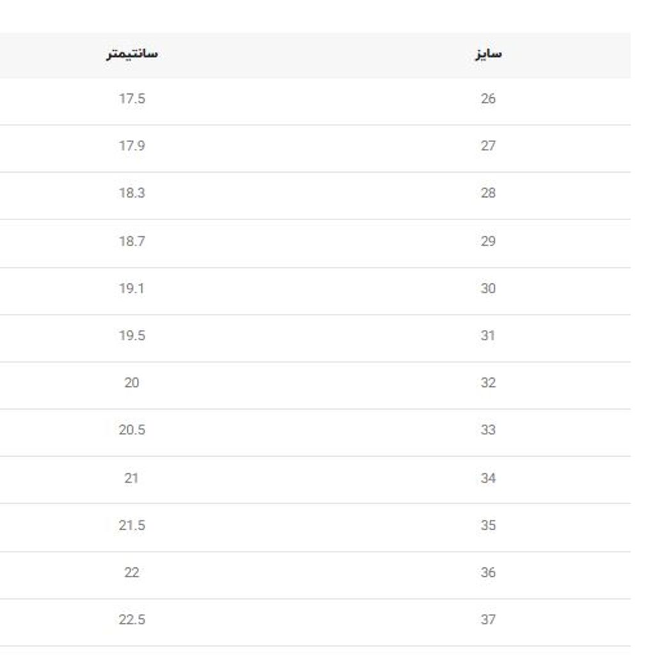
Task: Click size 33 in table
Action: (488, 430)
